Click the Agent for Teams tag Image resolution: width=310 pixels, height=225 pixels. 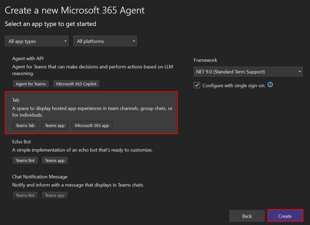(x=31, y=84)
